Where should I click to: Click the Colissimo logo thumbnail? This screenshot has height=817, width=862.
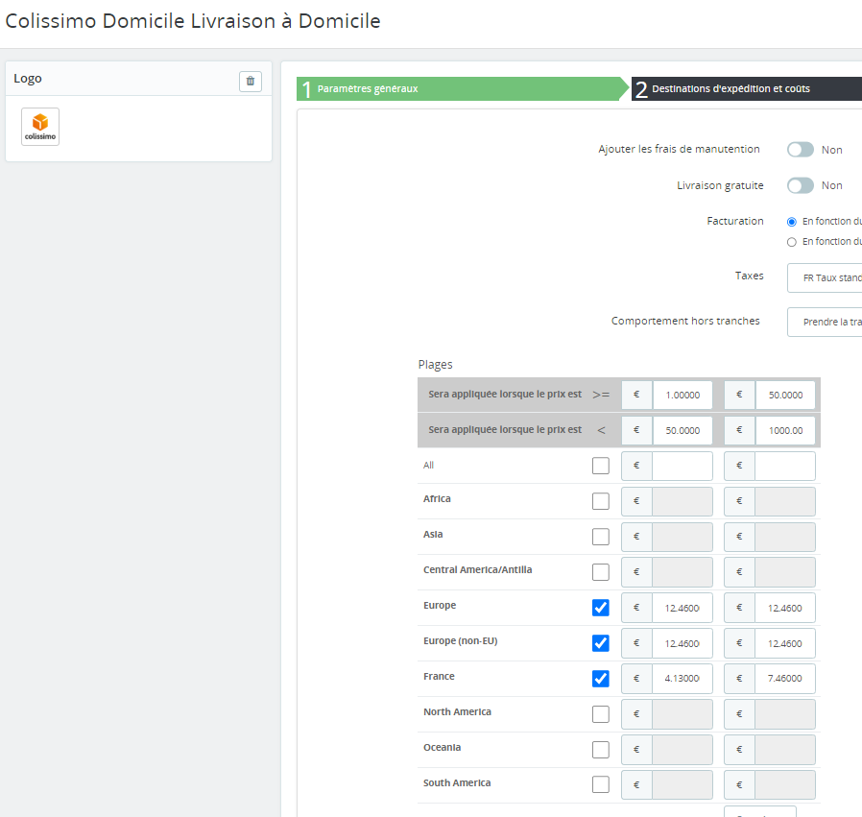point(40,127)
